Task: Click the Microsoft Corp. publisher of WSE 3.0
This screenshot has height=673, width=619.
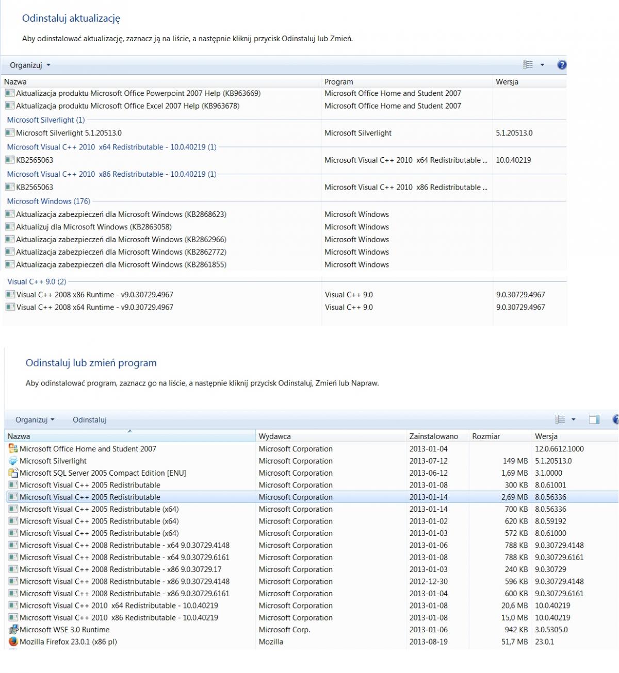Action: [284, 630]
